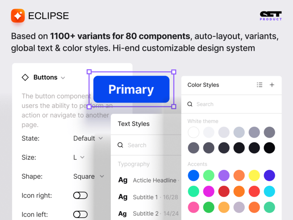Click the Text Styles search magnifier icon
Viewport: 293px width, 220px height.
pyautogui.click(x=121, y=145)
